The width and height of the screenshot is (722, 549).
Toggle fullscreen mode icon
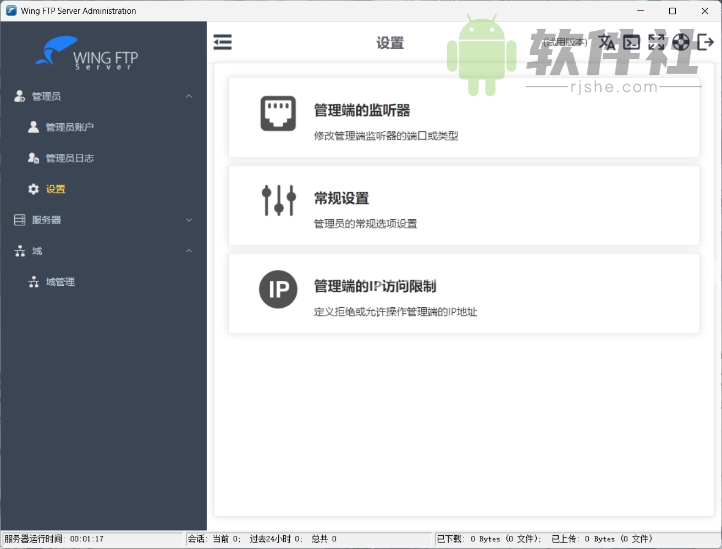click(656, 42)
